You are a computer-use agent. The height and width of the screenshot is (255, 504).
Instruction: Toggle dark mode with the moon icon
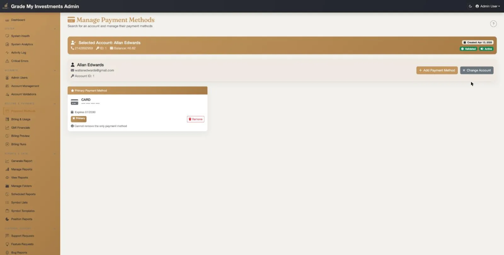470,6
